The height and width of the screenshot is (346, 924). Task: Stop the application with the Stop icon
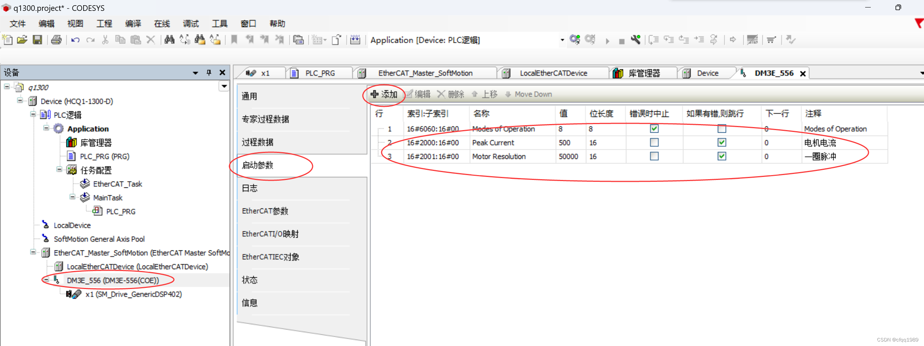621,41
